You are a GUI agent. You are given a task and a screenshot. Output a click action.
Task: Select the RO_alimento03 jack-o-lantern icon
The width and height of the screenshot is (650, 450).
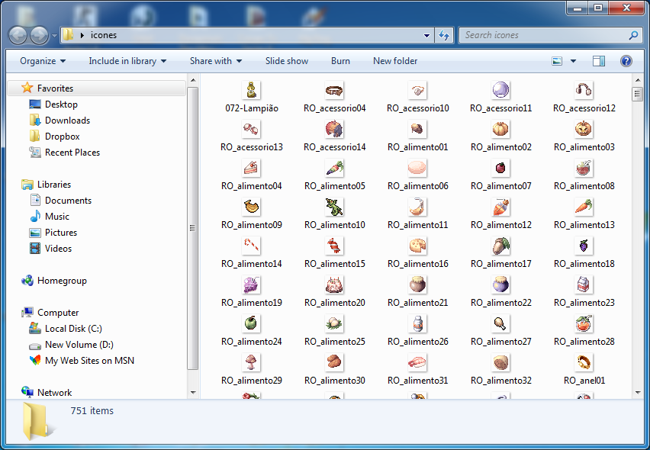click(584, 129)
